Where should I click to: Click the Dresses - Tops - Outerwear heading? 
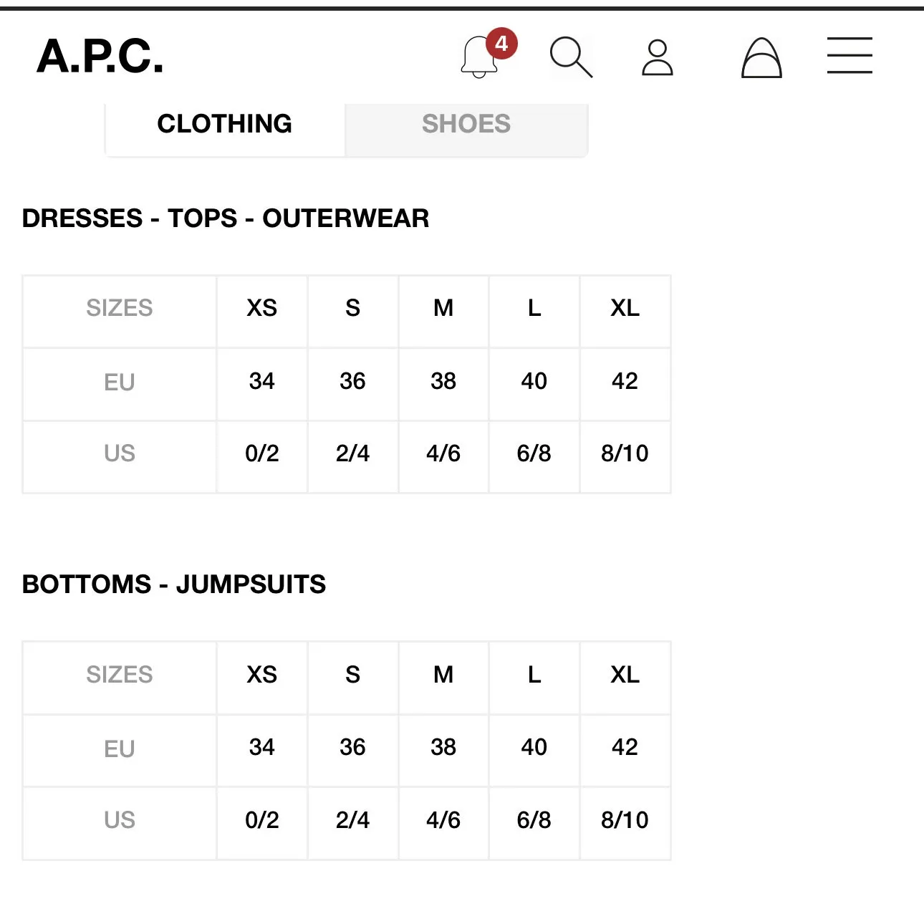226,218
